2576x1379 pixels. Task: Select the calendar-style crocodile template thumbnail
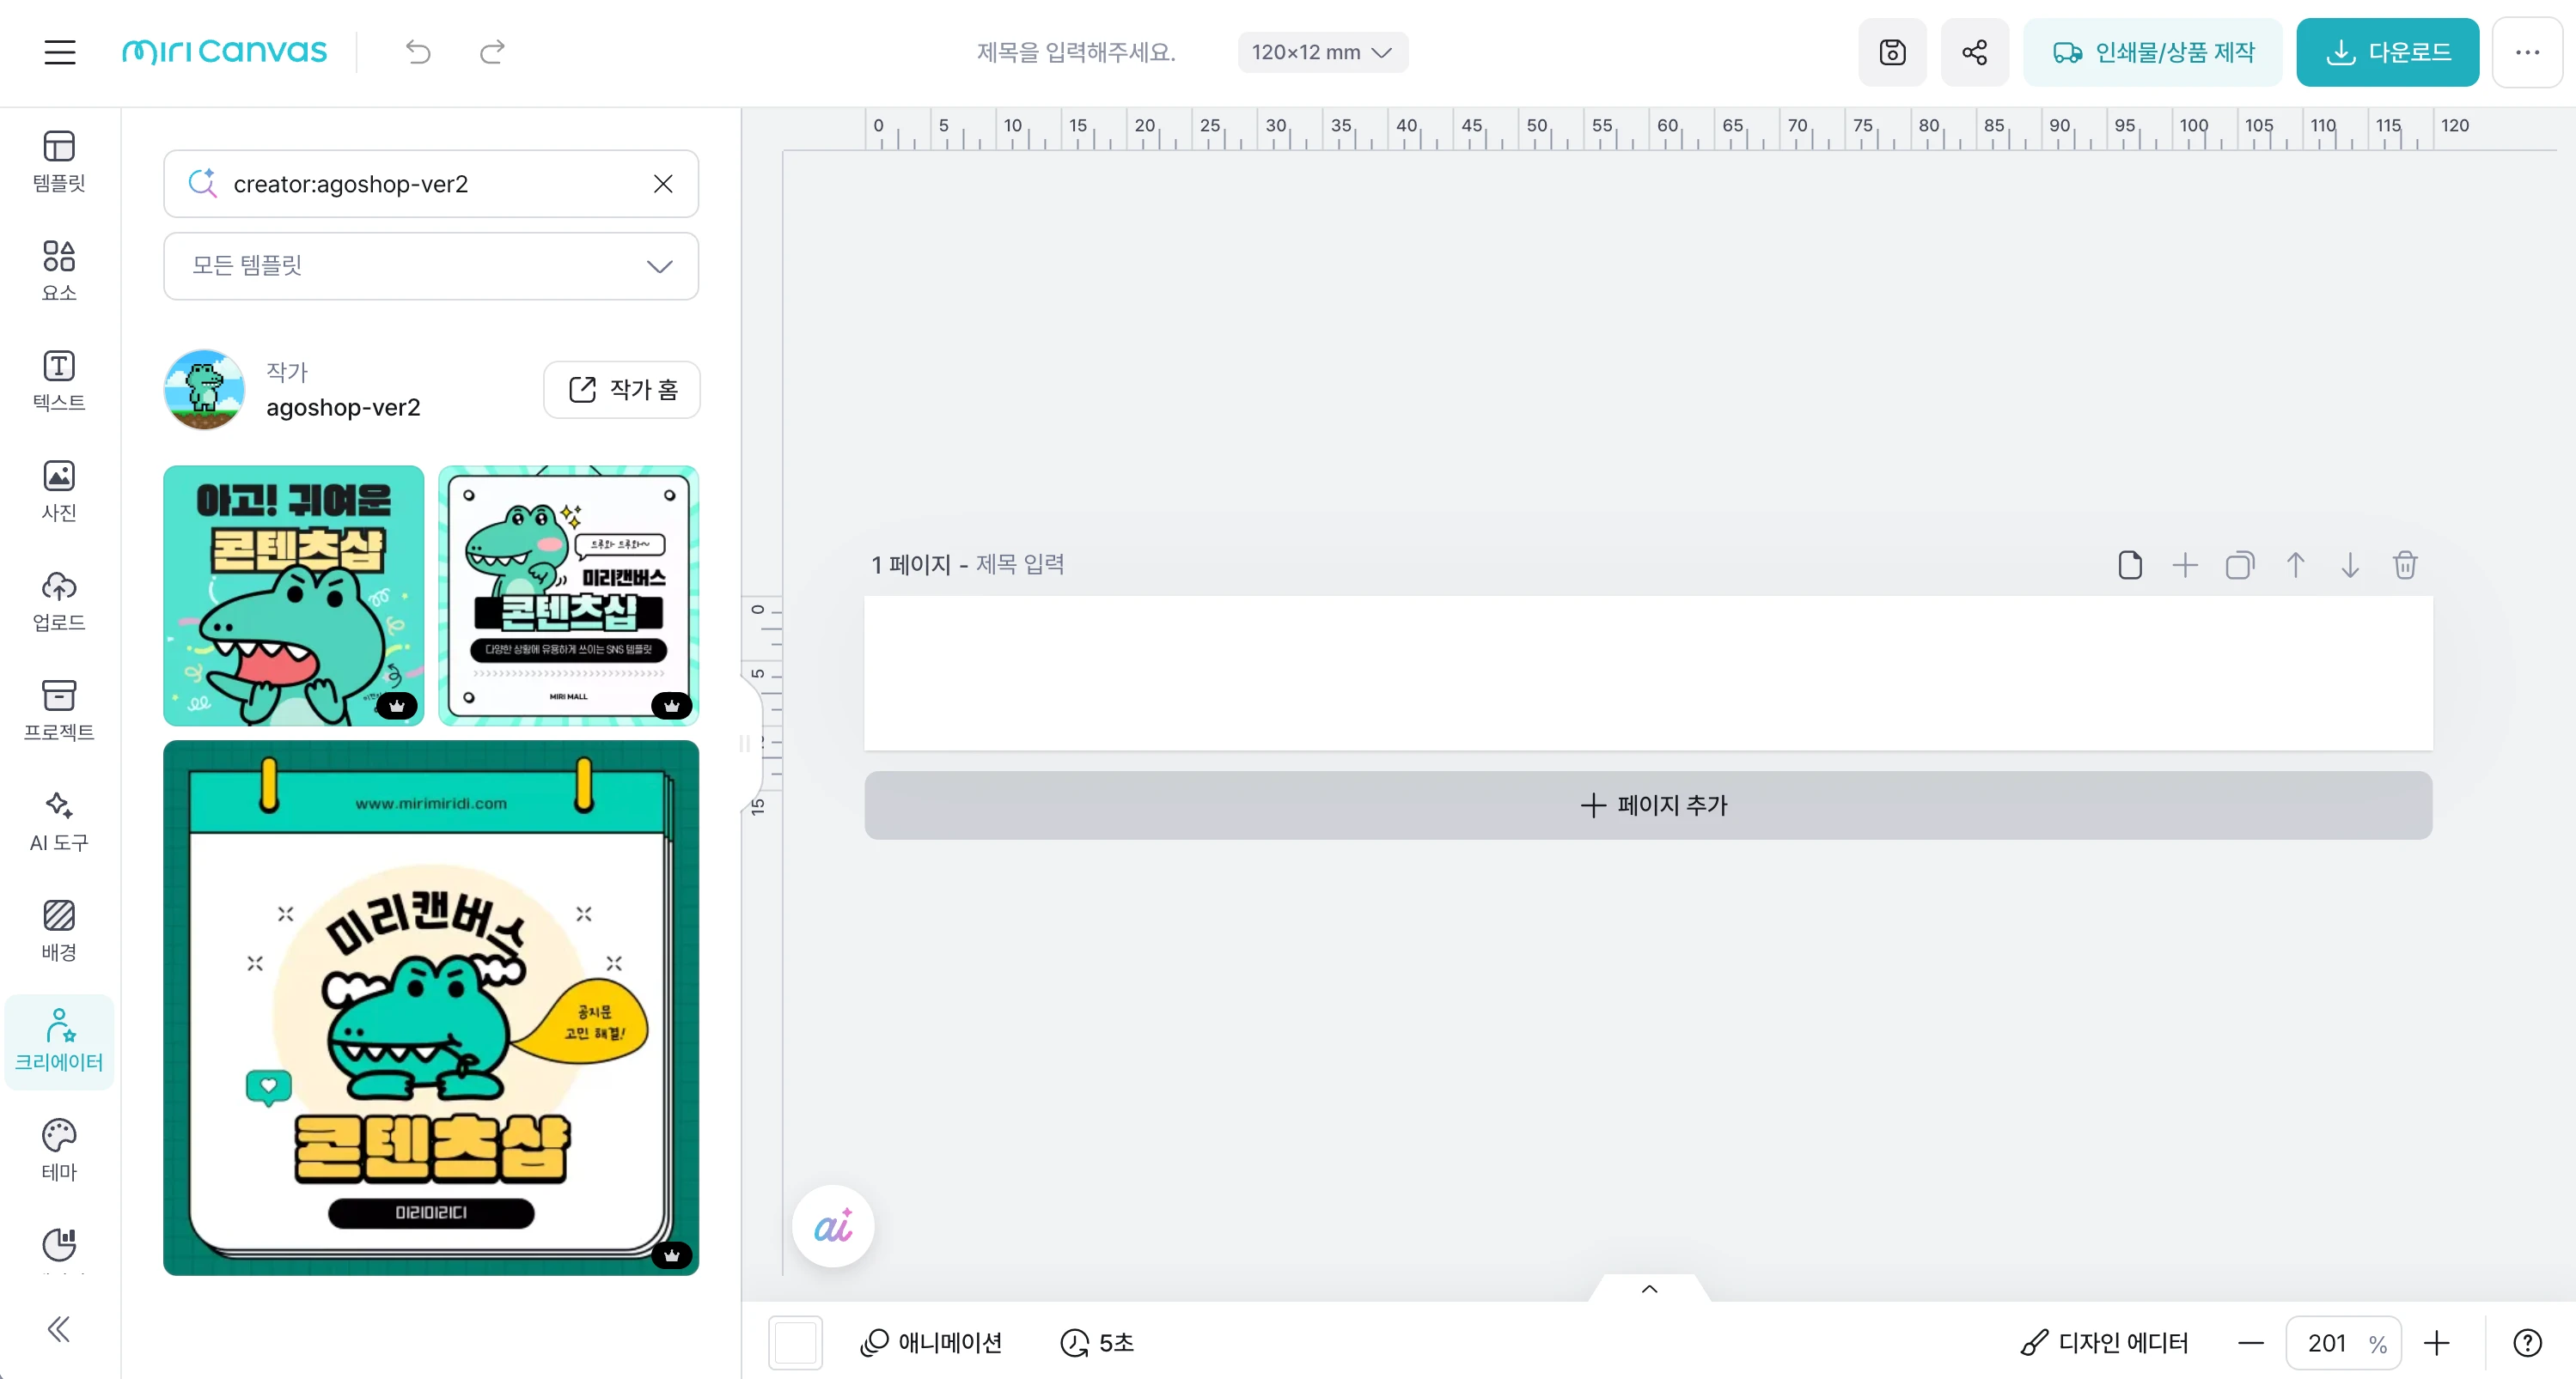pyautogui.click(x=431, y=1007)
